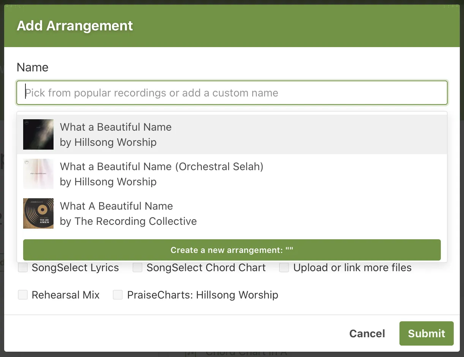464x357 pixels.
Task: Enable the SongSelect Lyrics checkbox
Action: pos(22,267)
